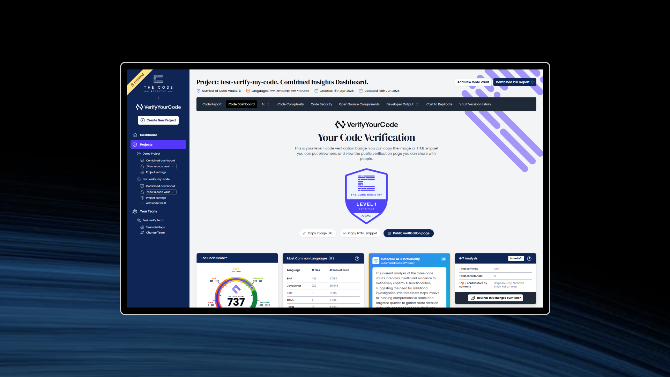Click The Code Registry logo in sidebar
Screen dimensions: 670x377
tap(158, 83)
